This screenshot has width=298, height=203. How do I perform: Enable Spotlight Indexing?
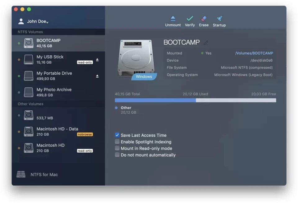point(117,142)
